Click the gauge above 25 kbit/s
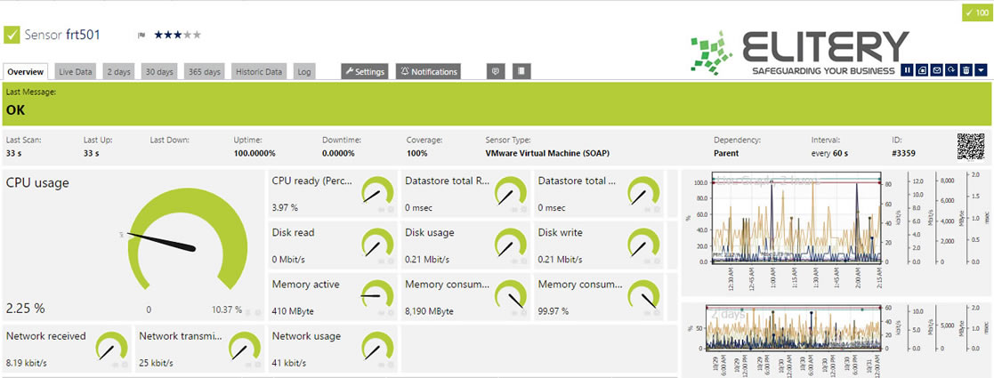Viewport: 994px width, 378px height. click(x=245, y=347)
